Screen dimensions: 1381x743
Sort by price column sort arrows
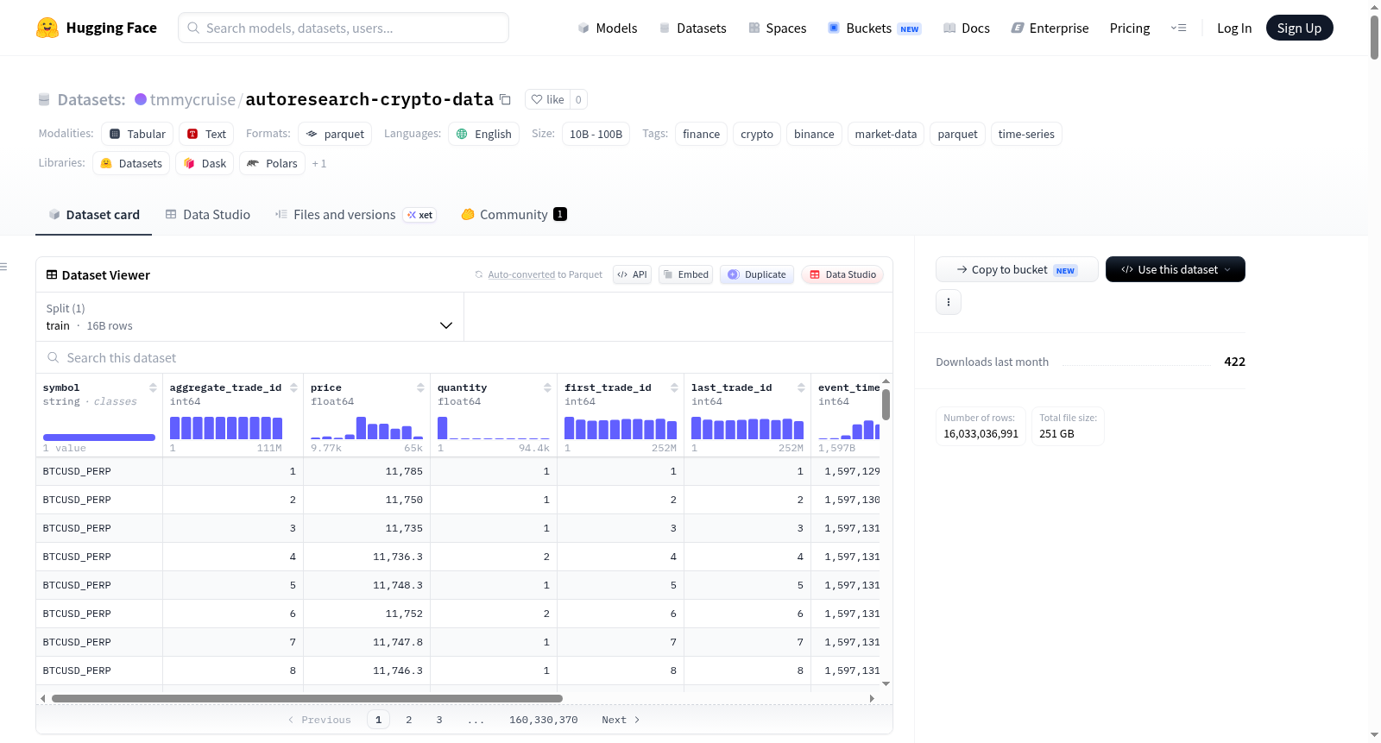tap(420, 387)
